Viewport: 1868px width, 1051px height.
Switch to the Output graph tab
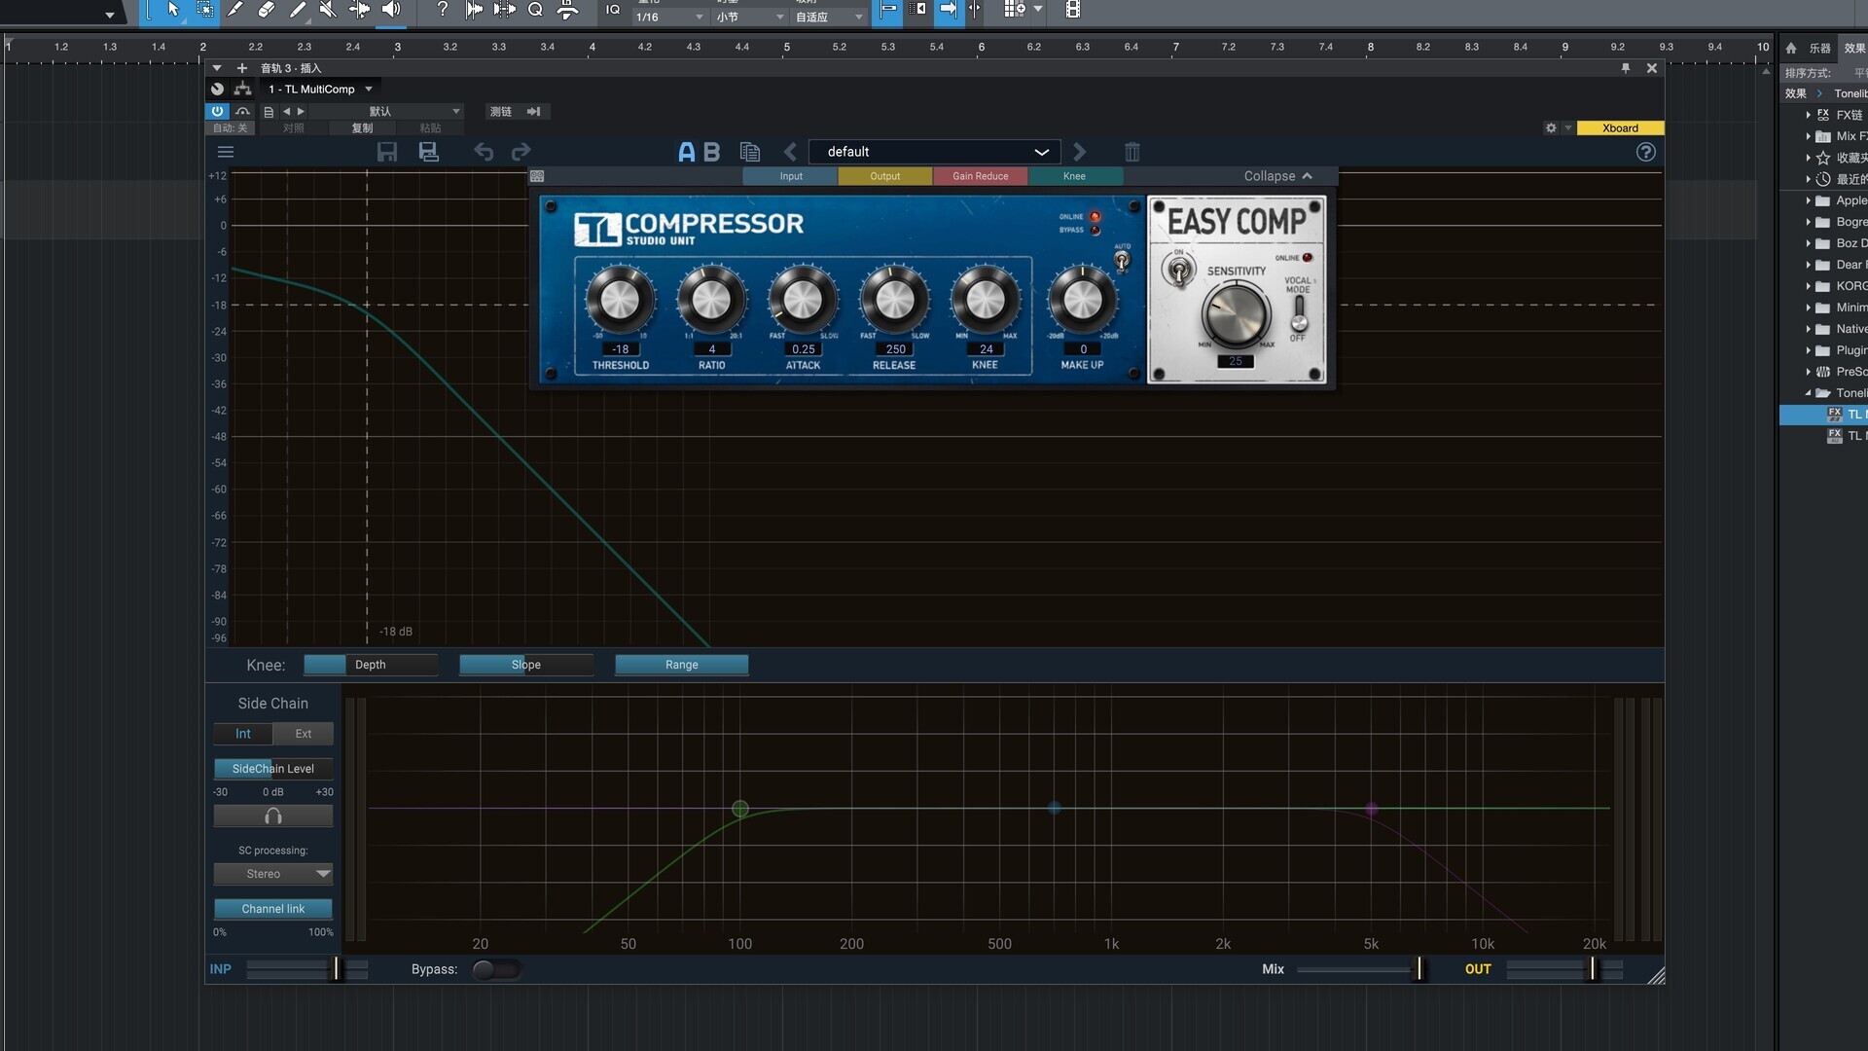click(885, 176)
